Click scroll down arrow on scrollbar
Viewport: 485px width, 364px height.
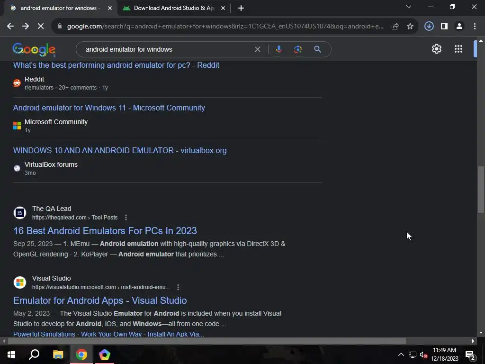[481, 333]
